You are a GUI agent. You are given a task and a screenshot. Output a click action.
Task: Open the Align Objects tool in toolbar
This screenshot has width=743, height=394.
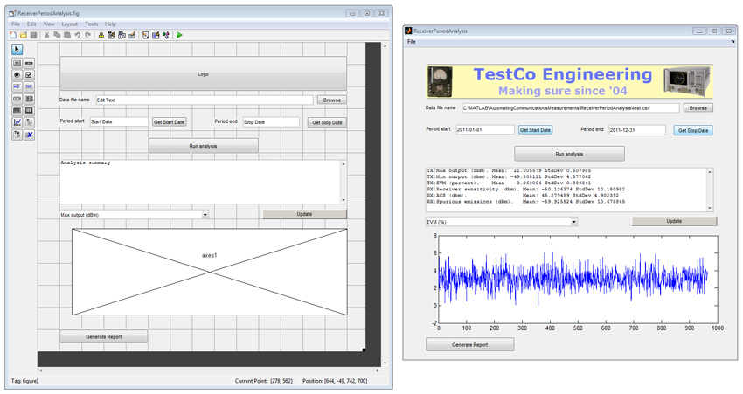coord(101,35)
